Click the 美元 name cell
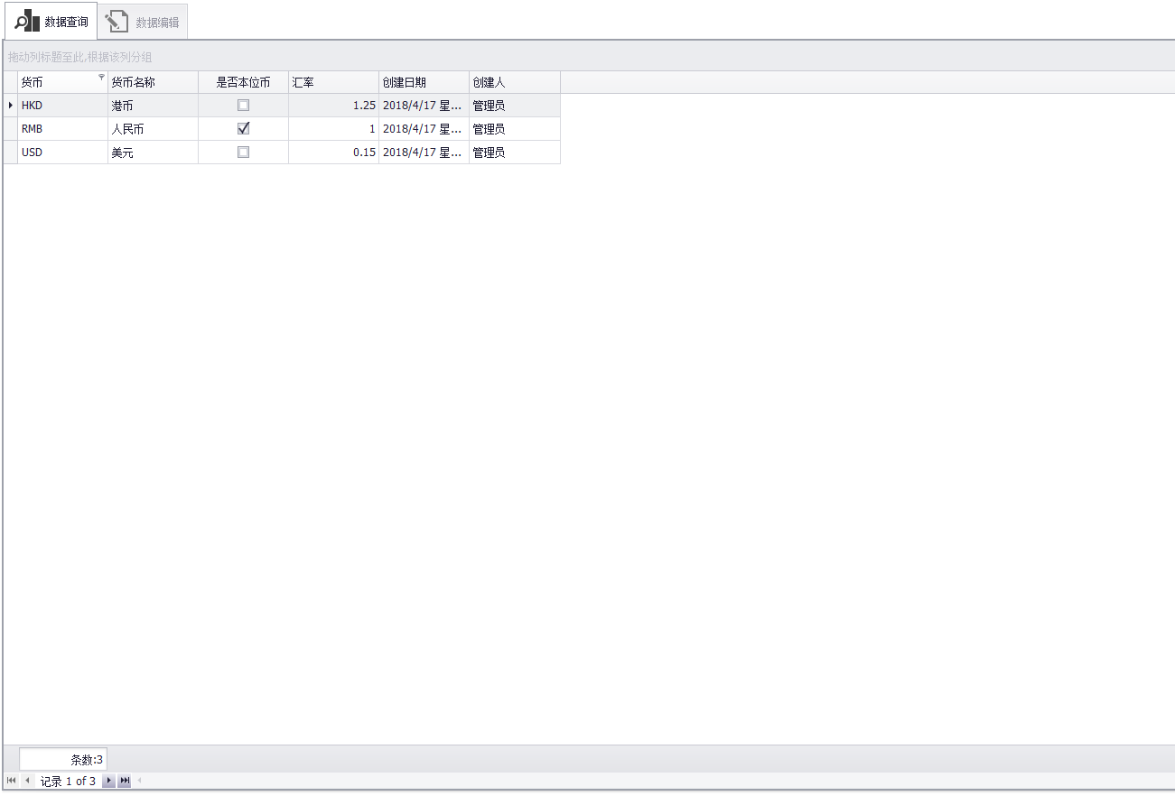1175x796 pixels. (x=153, y=153)
